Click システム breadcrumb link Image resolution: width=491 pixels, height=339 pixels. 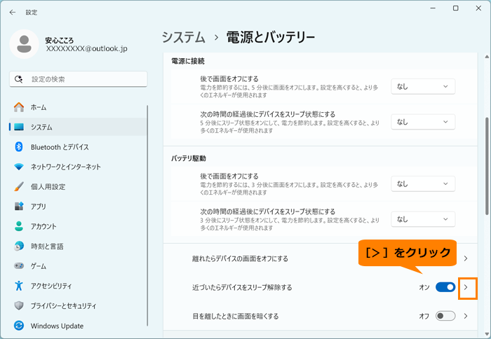184,38
